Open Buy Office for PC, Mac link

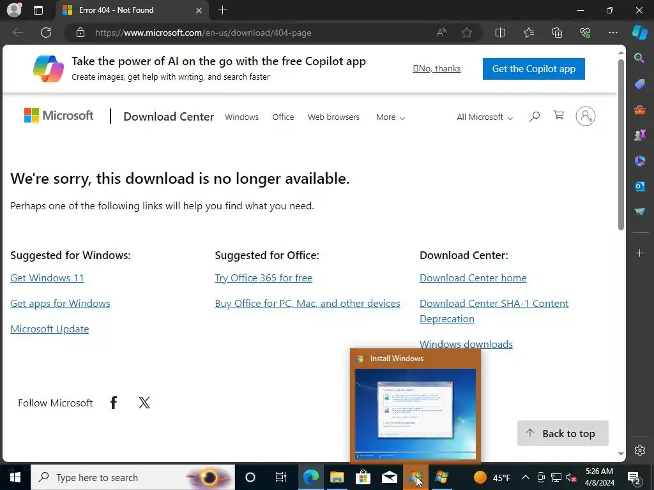click(x=307, y=303)
